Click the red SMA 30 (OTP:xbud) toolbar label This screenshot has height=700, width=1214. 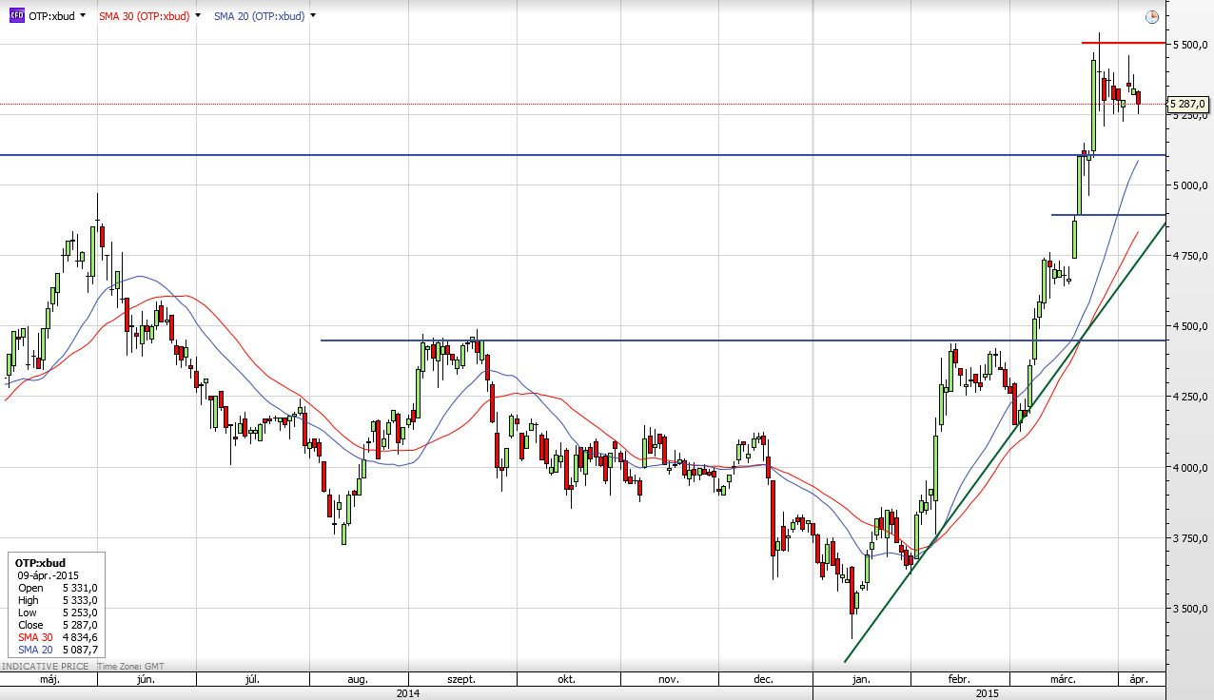tap(144, 16)
